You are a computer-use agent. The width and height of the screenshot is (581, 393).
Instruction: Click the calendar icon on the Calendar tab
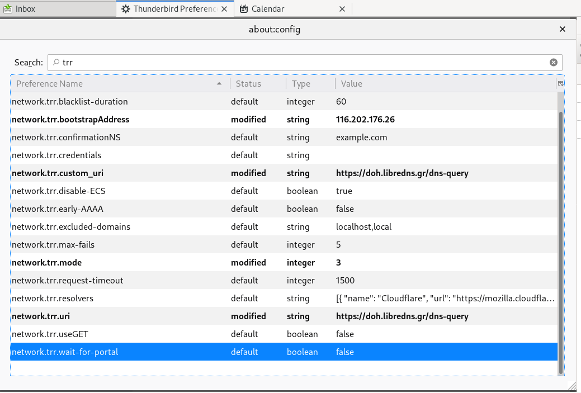pos(243,8)
